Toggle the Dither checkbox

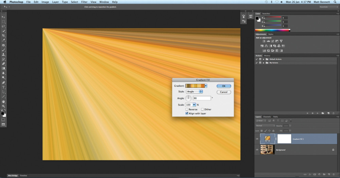[x=202, y=109]
